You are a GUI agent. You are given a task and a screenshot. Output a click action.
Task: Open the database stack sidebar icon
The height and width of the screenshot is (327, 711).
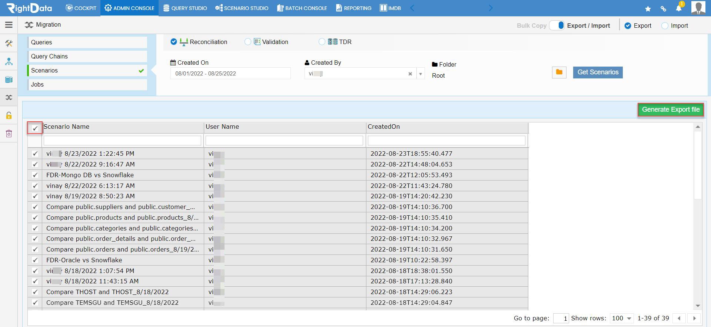[9, 80]
